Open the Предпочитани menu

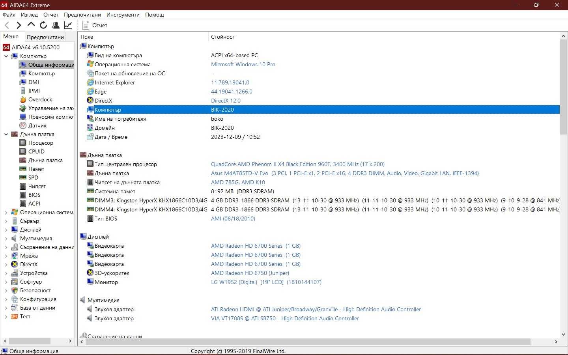tap(82, 15)
